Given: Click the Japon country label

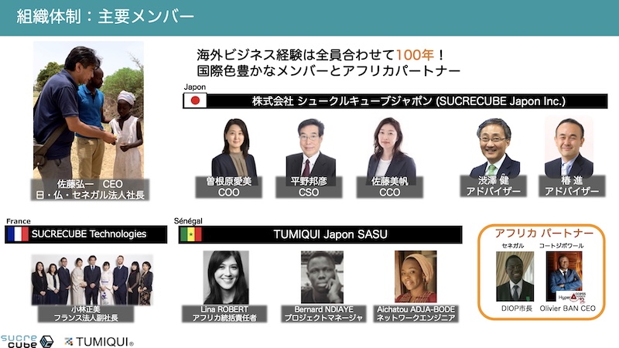Looking at the screenshot, I should 195,87.
